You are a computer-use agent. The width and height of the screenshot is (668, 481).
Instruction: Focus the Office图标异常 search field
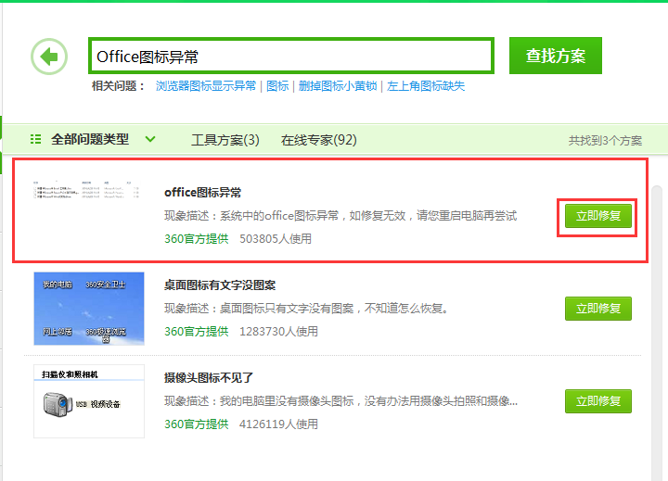click(x=291, y=56)
